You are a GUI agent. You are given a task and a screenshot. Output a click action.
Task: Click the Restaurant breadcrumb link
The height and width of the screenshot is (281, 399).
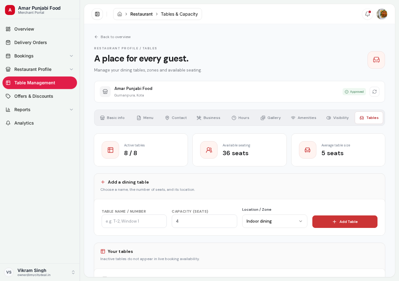pos(142,14)
